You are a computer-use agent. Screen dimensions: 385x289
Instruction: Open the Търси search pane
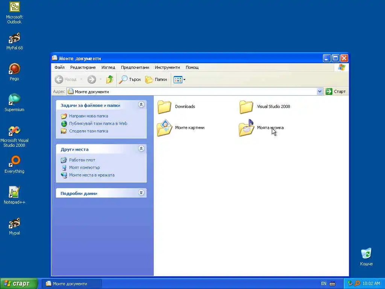pos(130,79)
